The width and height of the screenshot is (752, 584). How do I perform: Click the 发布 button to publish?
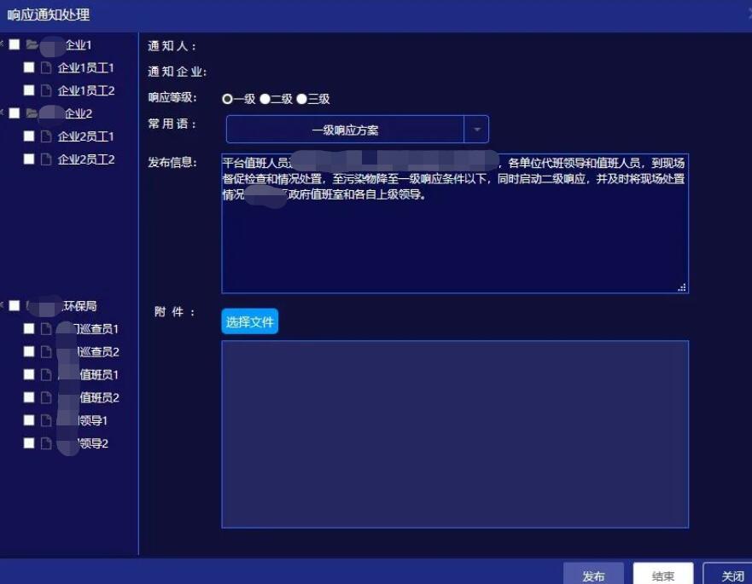pos(596,575)
